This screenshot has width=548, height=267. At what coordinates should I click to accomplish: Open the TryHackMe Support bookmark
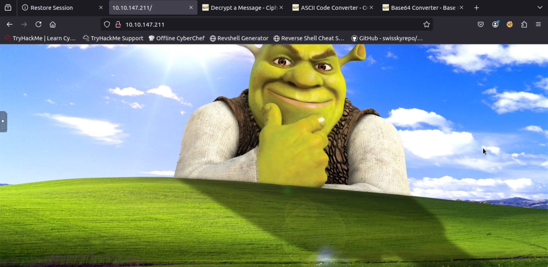tap(113, 38)
